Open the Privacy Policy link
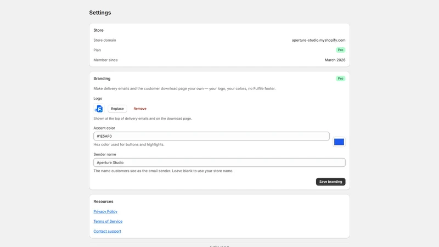 click(105, 211)
